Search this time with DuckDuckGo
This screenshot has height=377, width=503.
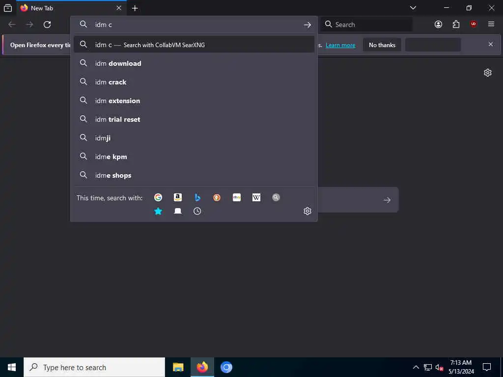click(x=217, y=197)
